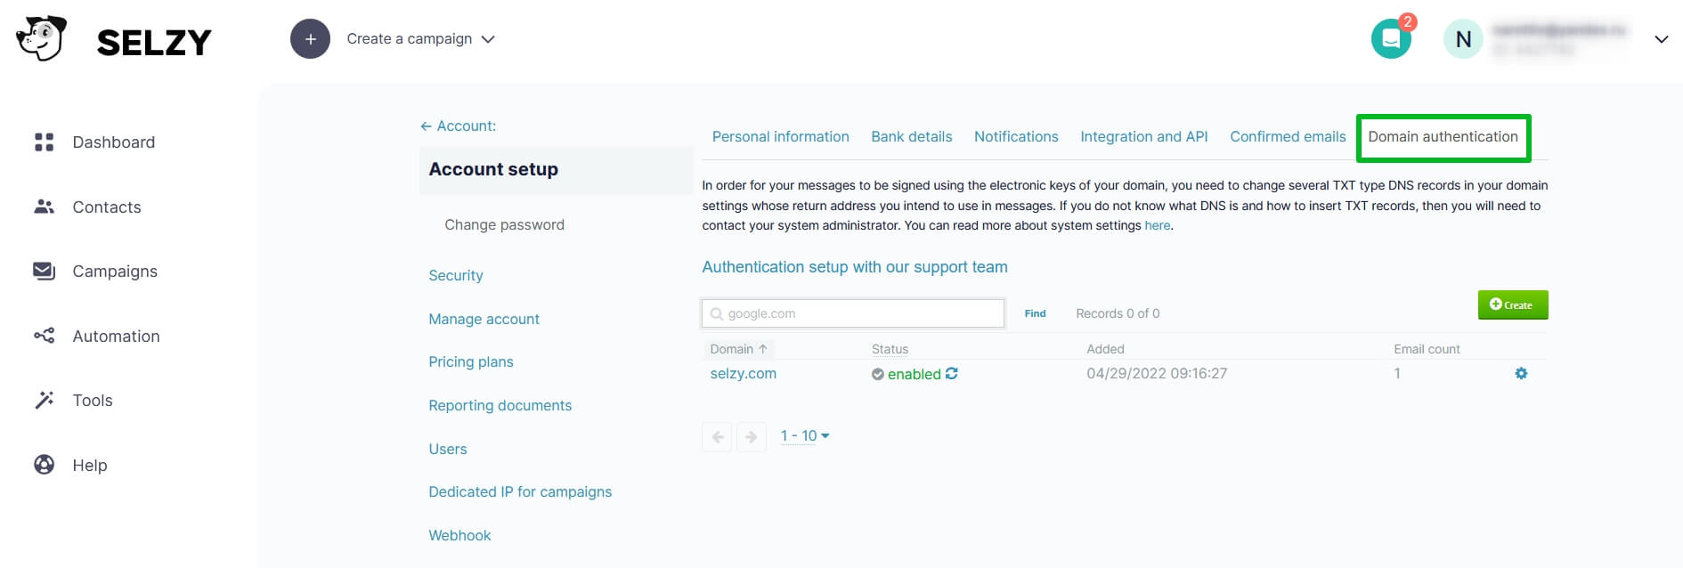The image size is (1683, 568).
Task: Switch to Personal information tab
Action: 781,137
